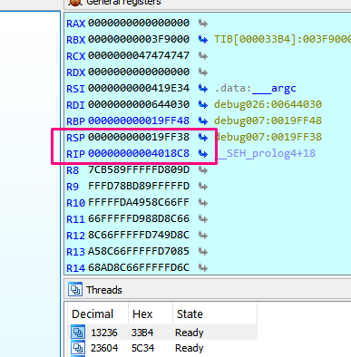Click the Threads panel icon
The height and width of the screenshot is (357, 351).
[x=75, y=290]
